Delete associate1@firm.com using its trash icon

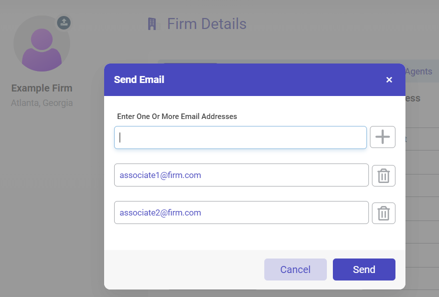(383, 175)
